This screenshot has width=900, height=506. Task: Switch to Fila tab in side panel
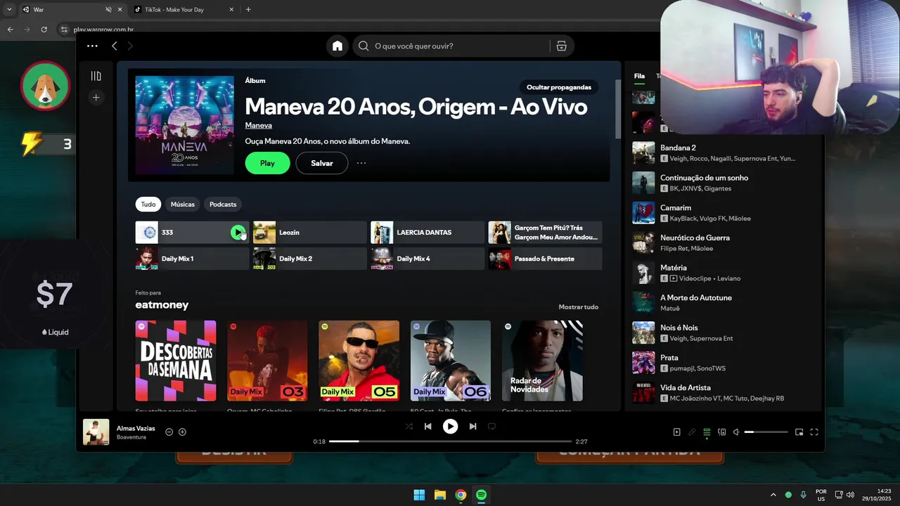(x=639, y=76)
